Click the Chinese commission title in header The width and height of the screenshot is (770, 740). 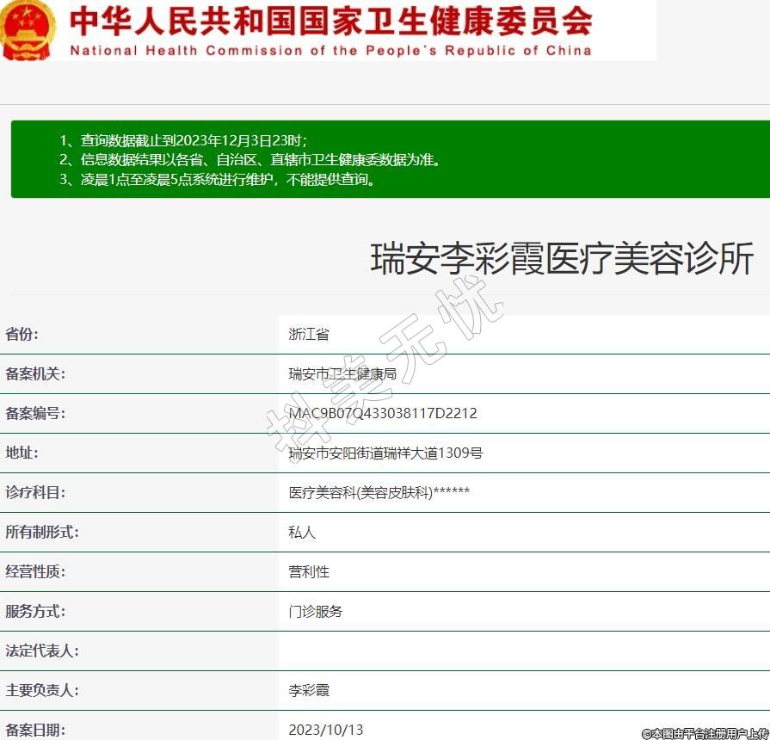point(330,21)
